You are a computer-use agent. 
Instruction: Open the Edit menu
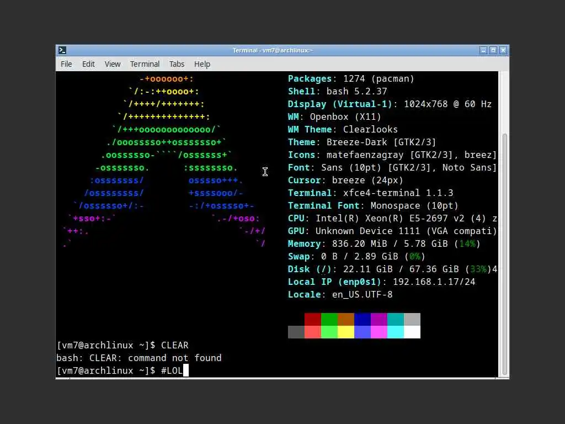88,64
